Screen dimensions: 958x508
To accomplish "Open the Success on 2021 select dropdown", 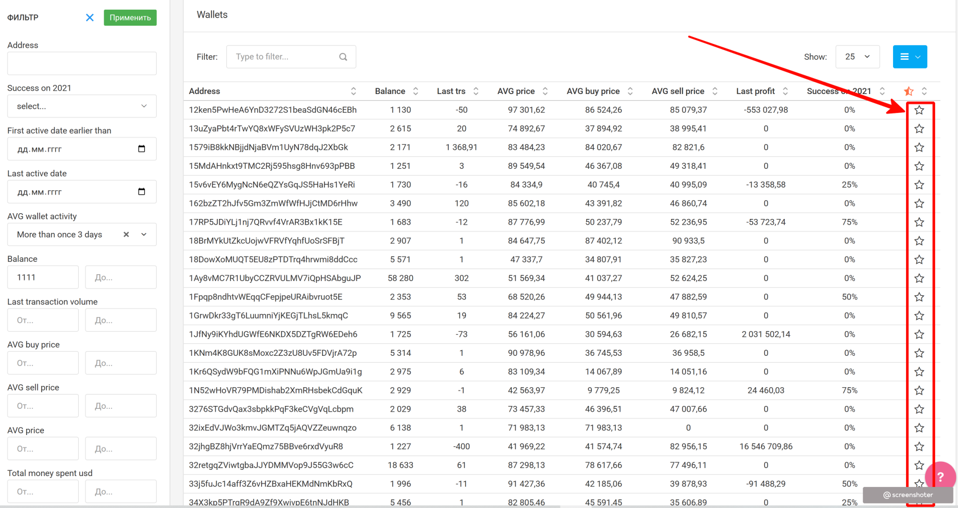I will coord(82,106).
